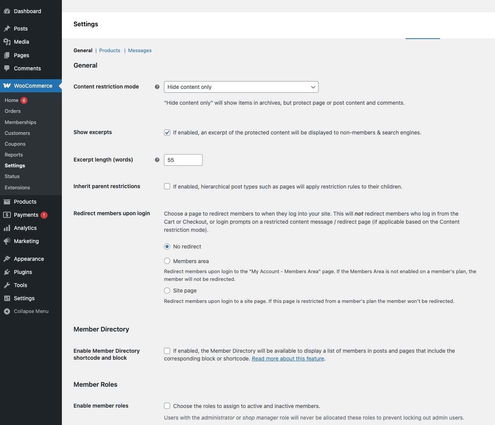Click the Dashboard gauge icon

click(7, 11)
